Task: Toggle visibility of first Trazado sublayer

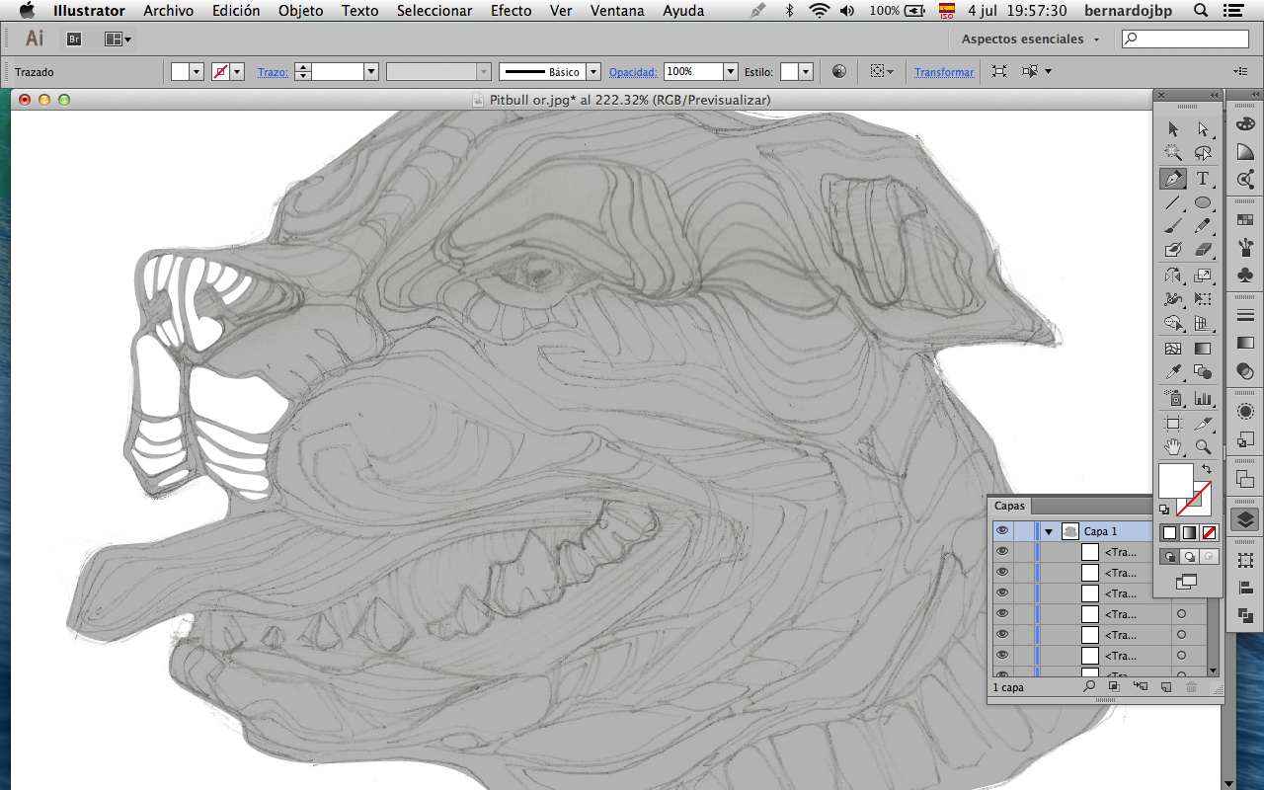Action: tap(1002, 552)
